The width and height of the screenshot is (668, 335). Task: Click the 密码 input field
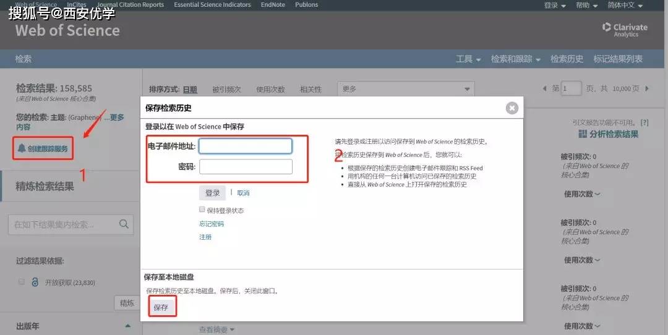pos(246,166)
